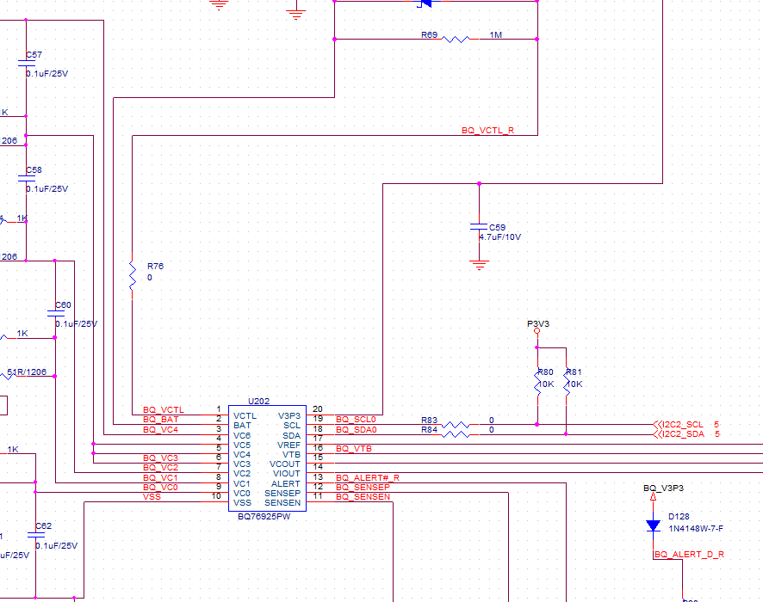Click the R76 reference label
Image resolution: width=763 pixels, height=602 pixels.
click(155, 267)
